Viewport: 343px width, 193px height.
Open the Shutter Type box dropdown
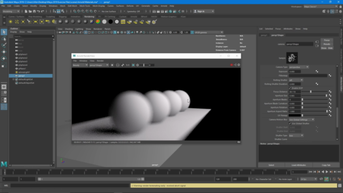pos(296,136)
